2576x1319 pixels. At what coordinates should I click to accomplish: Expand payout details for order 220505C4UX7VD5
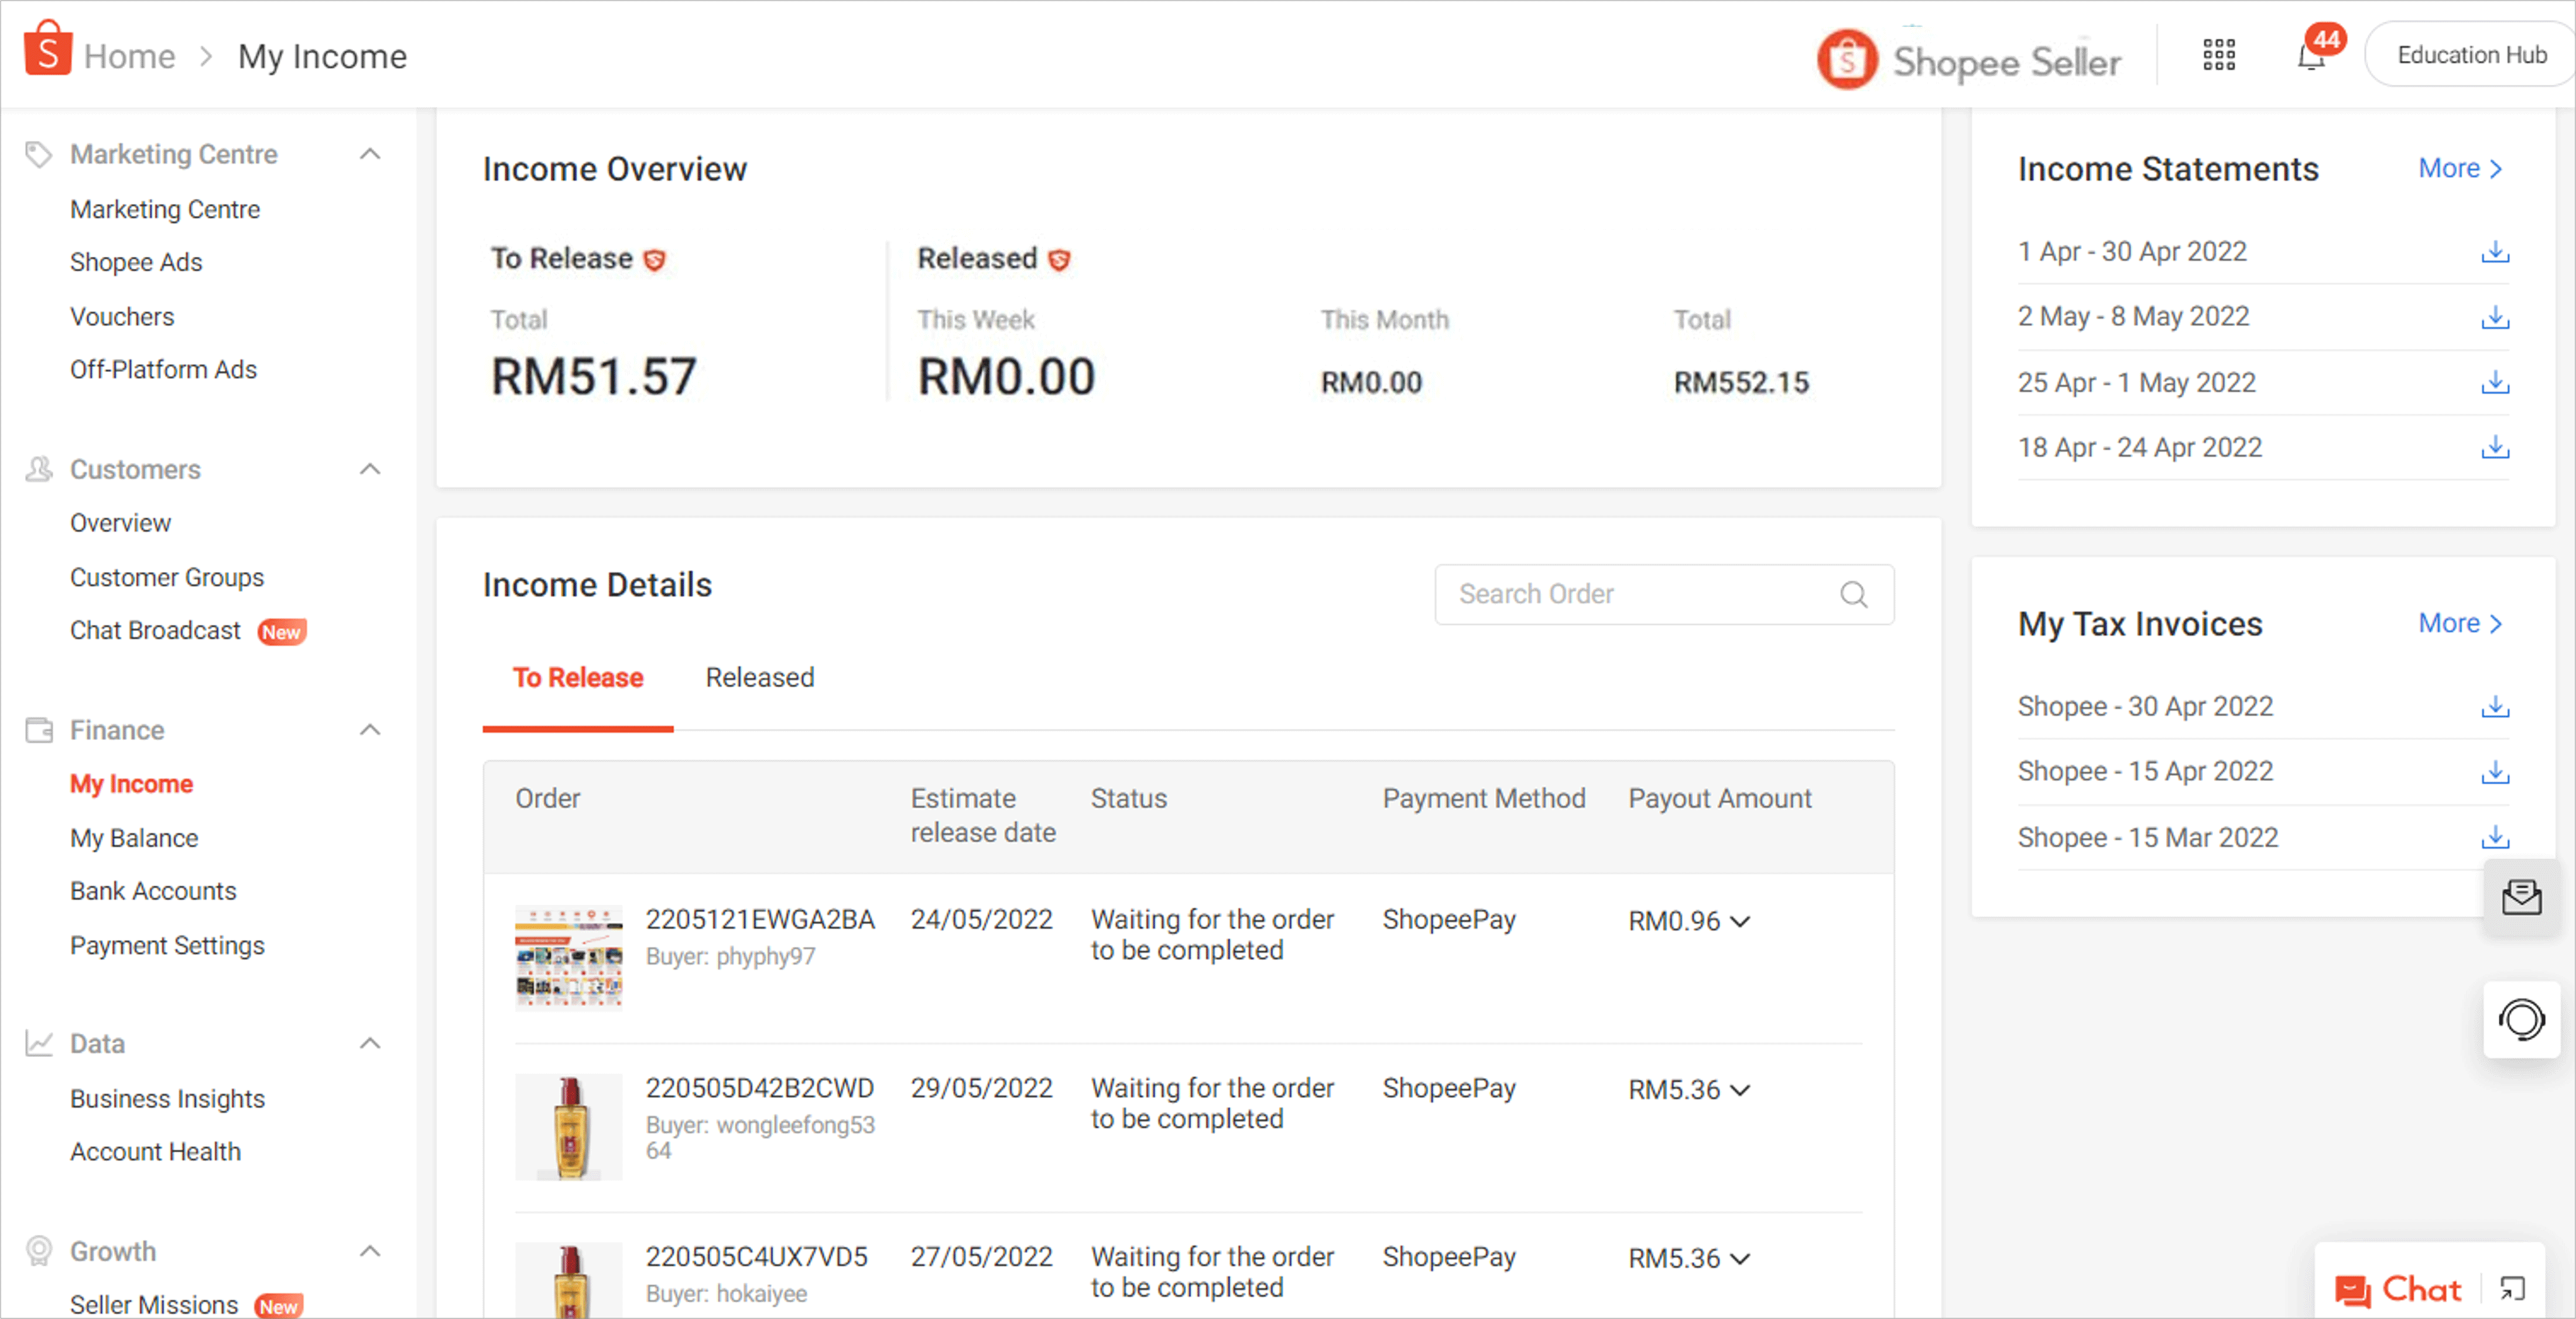(1740, 1259)
